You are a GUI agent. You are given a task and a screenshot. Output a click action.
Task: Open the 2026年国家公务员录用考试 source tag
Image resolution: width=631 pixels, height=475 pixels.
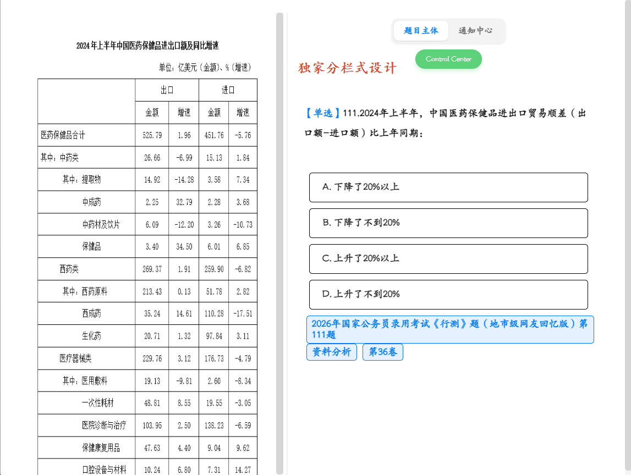pyautogui.click(x=450, y=329)
